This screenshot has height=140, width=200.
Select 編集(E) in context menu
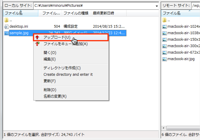coord(71,59)
